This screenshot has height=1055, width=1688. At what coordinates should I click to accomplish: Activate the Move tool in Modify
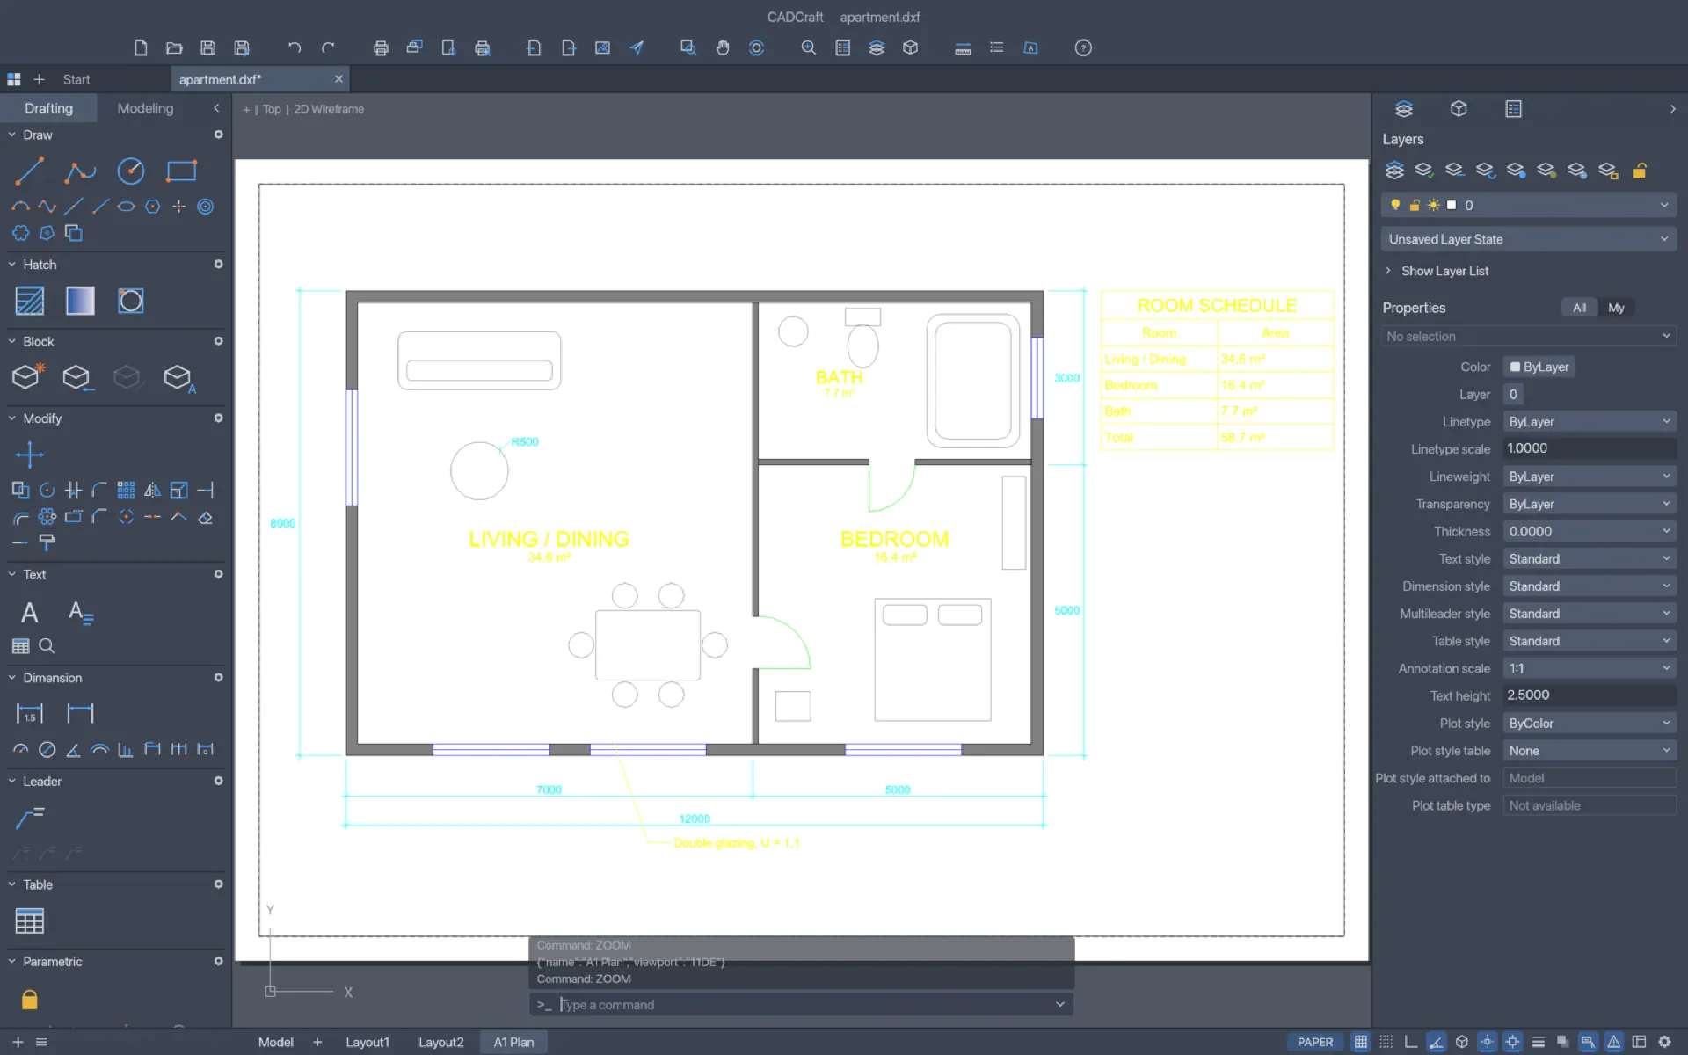pos(29,455)
